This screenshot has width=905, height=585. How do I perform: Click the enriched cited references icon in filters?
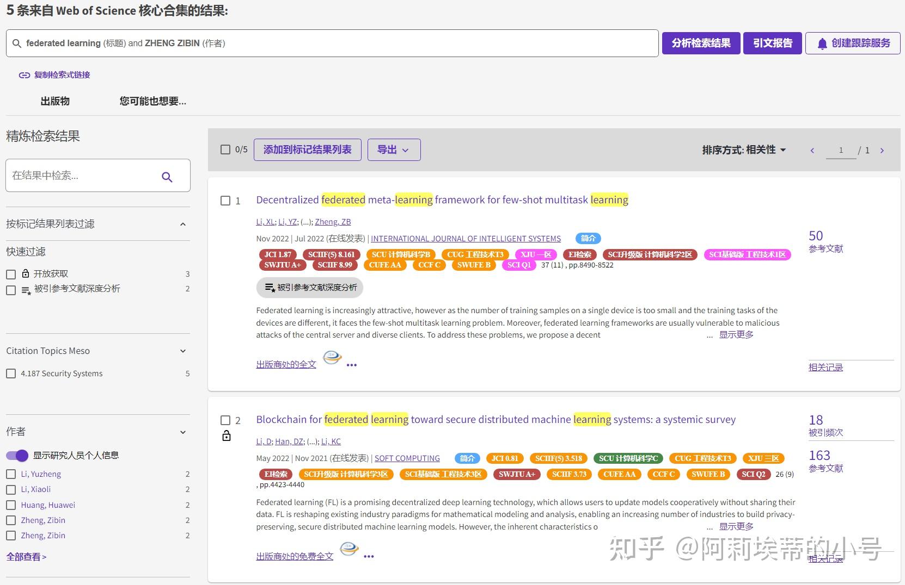coord(26,291)
